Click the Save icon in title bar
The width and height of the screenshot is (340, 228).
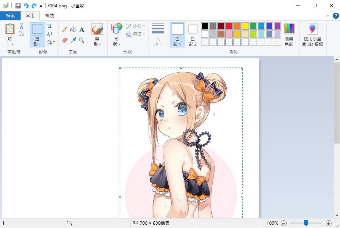[18, 6]
